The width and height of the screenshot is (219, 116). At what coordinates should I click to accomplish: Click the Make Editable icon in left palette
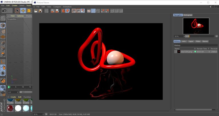[x=3, y=18]
